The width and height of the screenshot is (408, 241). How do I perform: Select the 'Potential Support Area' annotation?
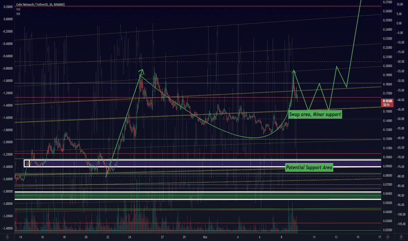coord(309,167)
